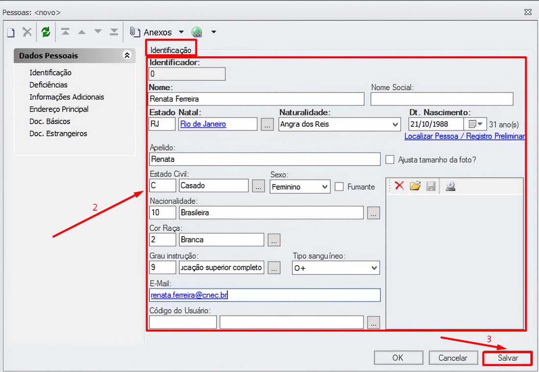Click the delete X toolbar icon
This screenshot has height=372, width=539.
tap(27, 32)
